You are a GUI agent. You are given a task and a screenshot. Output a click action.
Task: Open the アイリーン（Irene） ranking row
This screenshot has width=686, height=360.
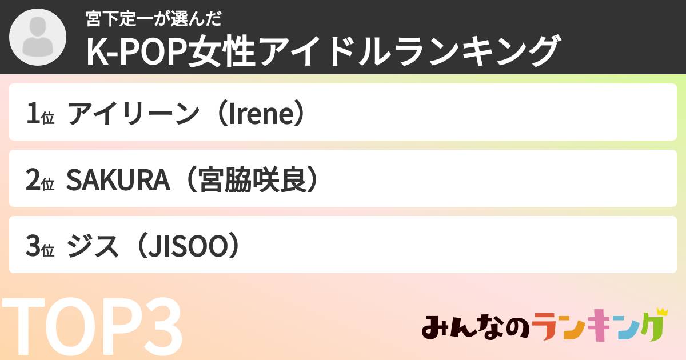tap(343, 113)
